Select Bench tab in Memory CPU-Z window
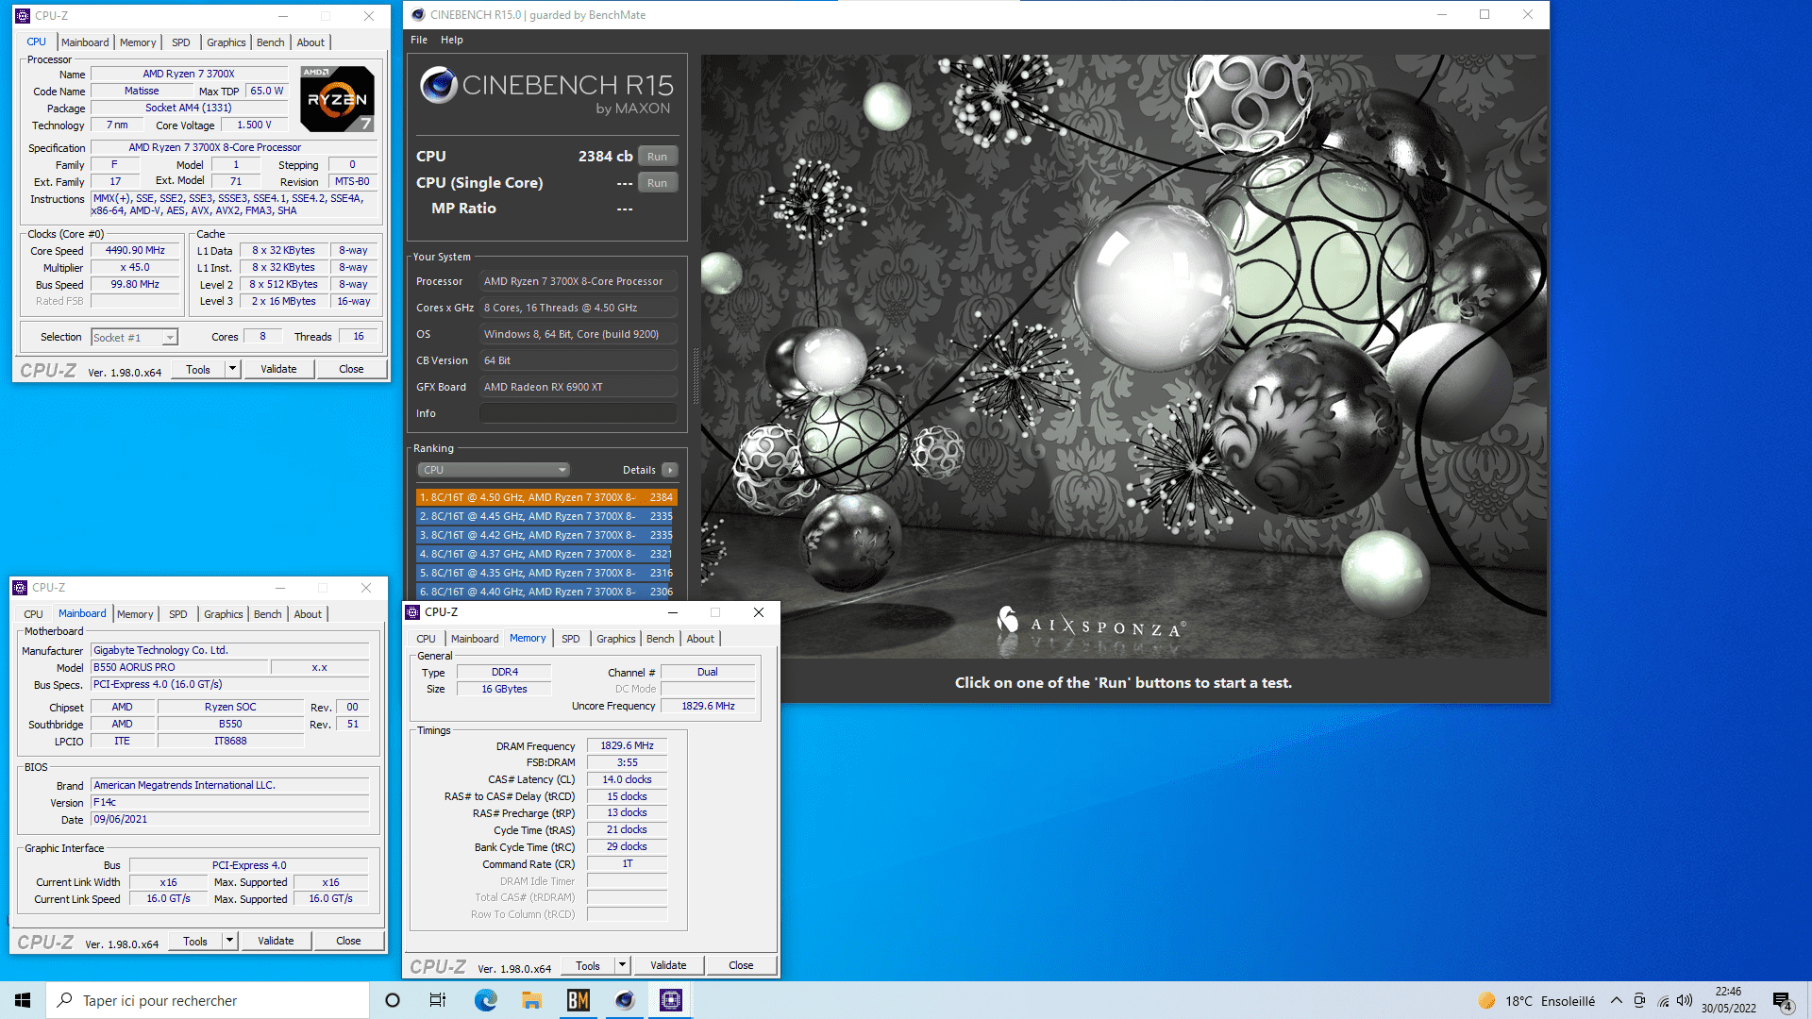Screen dimensions: 1812x1019 click(x=661, y=639)
